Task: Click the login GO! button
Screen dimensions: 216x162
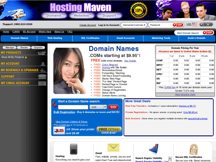Action: [x=178, y=25]
